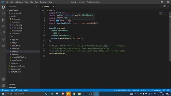Open App.css in the explorer

(x=15, y=40)
